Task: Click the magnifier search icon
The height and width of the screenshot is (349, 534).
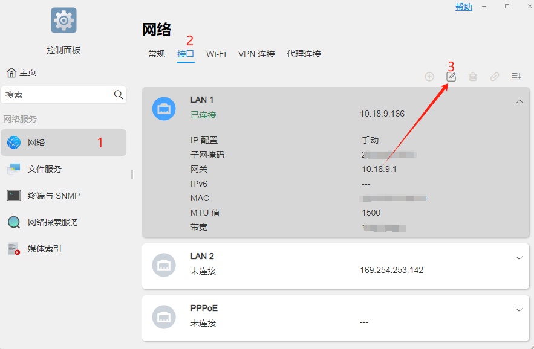Action: (x=118, y=95)
